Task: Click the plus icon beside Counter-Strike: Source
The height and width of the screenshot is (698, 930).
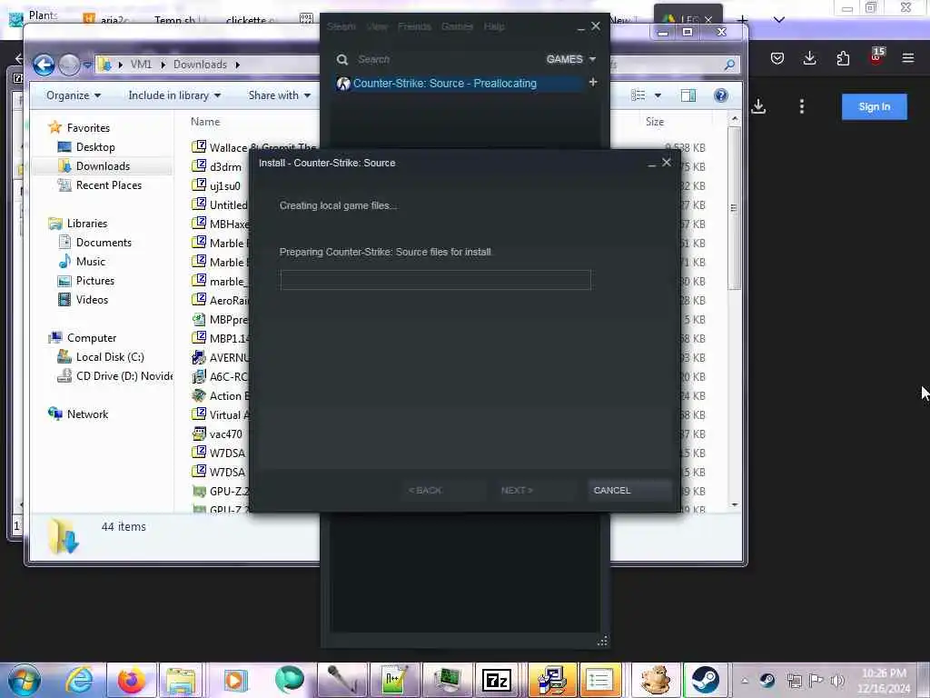Action: (x=592, y=83)
